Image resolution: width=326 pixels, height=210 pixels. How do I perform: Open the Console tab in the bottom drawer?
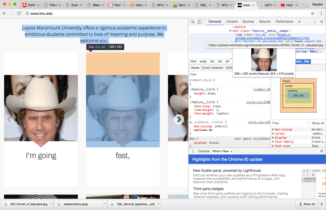pyautogui.click(x=204, y=151)
